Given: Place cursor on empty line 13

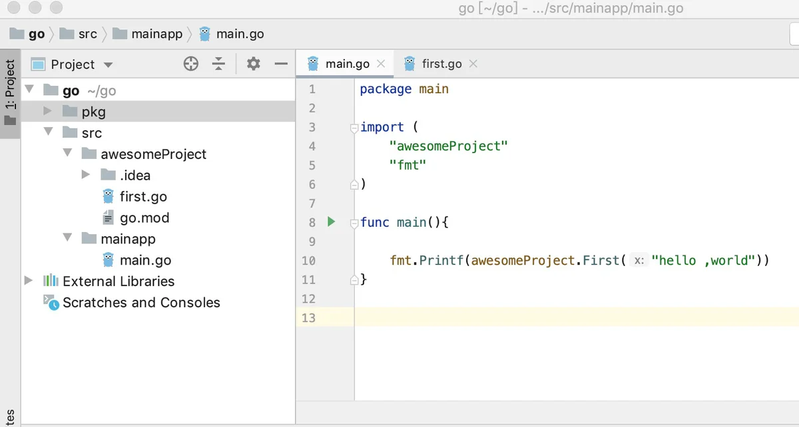Looking at the screenshot, I should pyautogui.click(x=577, y=317).
